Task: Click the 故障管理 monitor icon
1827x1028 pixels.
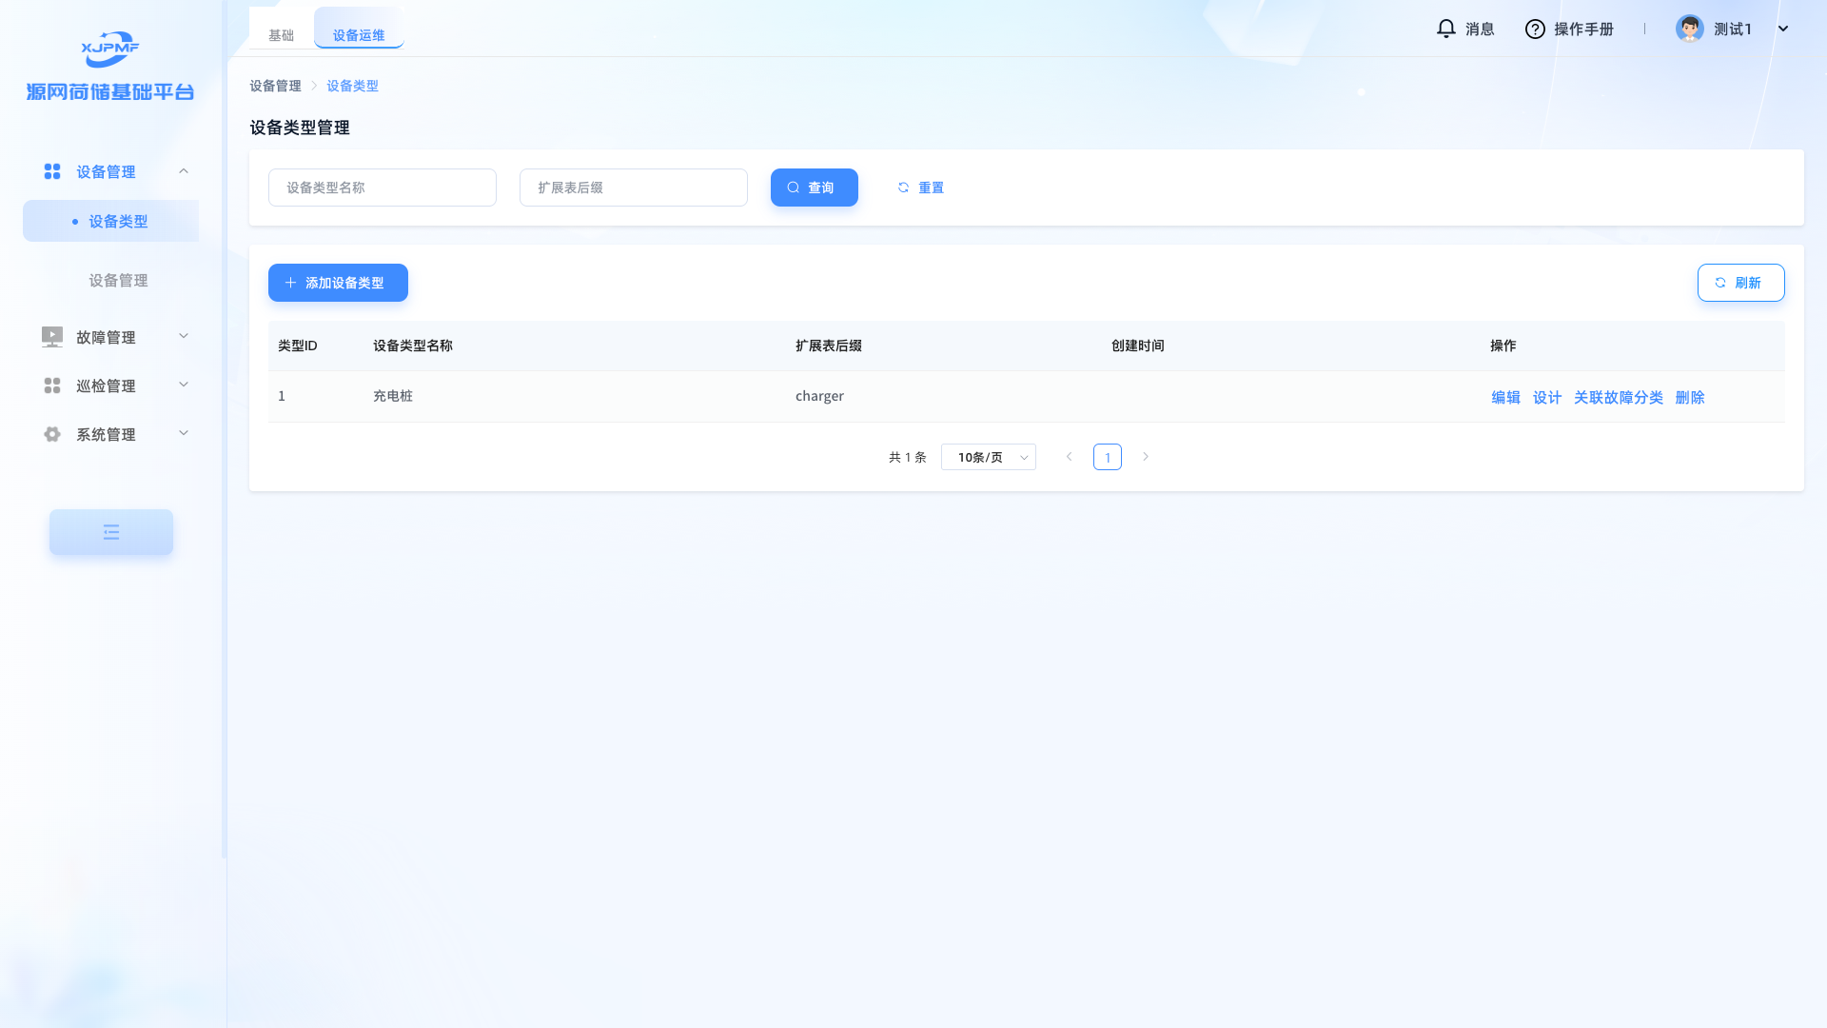Action: point(52,337)
